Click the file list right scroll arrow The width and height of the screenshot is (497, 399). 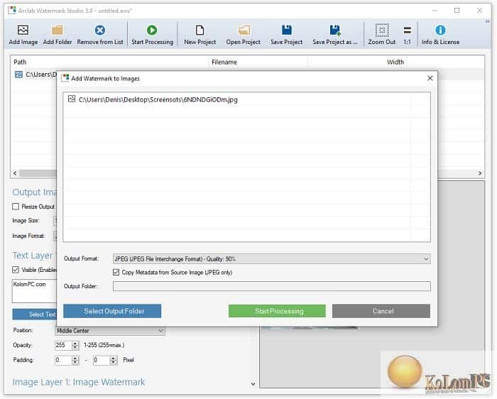click(480, 173)
